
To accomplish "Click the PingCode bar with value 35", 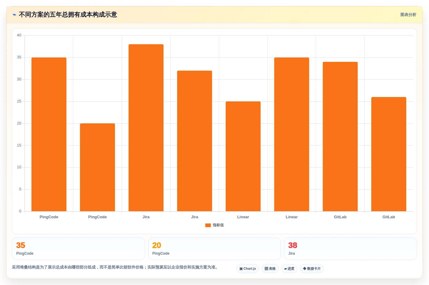I will [49, 134].
